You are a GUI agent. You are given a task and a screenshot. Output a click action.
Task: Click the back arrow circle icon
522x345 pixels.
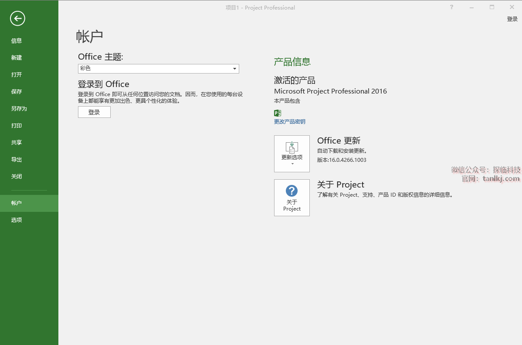18,18
